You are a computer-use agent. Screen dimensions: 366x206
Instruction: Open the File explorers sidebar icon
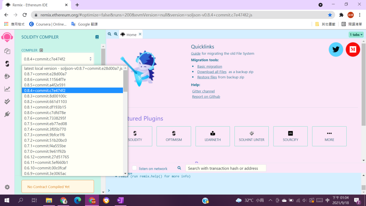tap(7, 51)
